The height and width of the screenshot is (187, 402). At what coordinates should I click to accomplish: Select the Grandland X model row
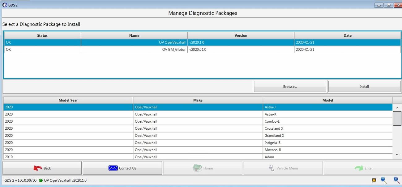click(198, 136)
